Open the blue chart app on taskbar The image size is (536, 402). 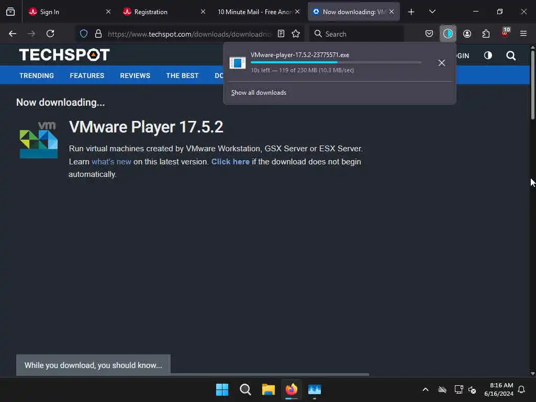click(315, 389)
